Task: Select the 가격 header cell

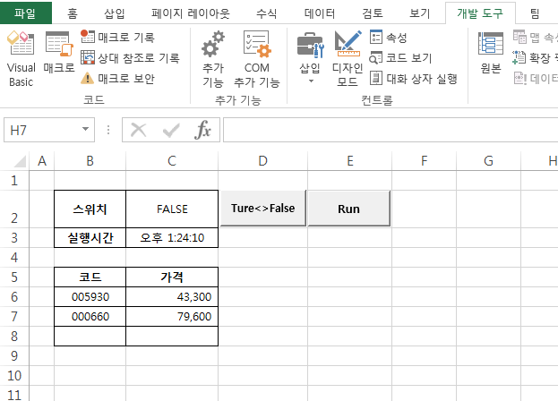Action: coord(172,277)
